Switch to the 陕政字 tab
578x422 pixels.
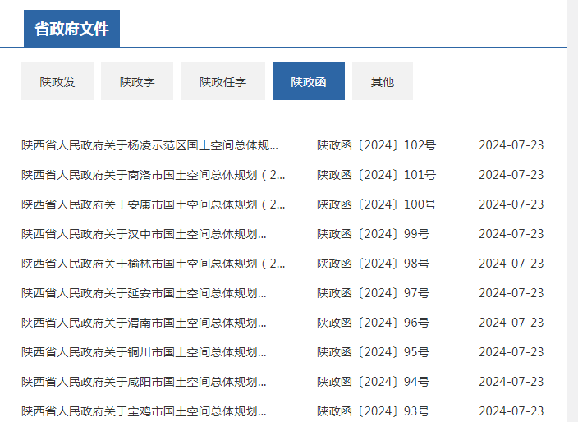point(137,81)
